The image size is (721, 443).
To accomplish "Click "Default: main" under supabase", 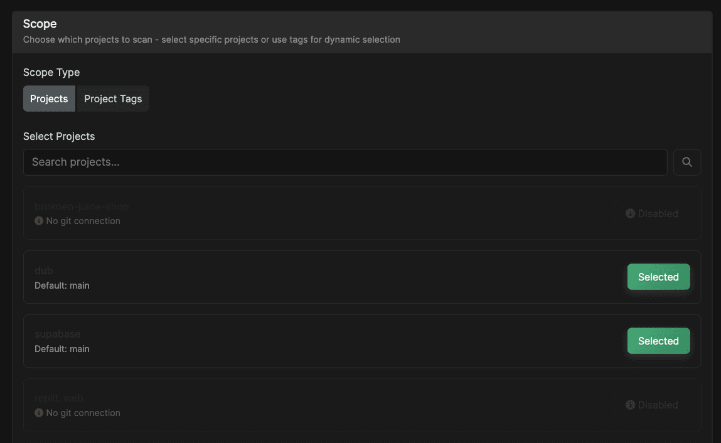I will point(62,349).
